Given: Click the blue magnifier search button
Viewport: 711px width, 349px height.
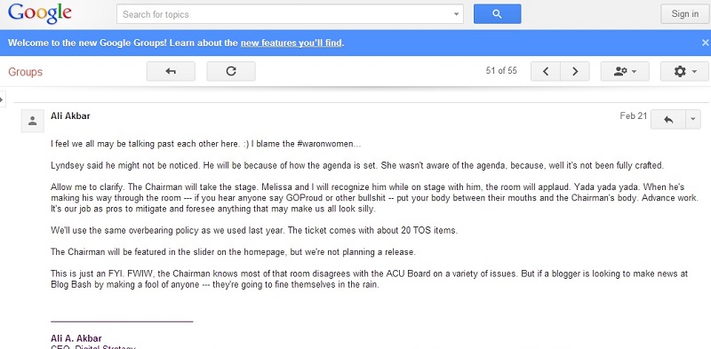Looking at the screenshot, I should point(497,14).
